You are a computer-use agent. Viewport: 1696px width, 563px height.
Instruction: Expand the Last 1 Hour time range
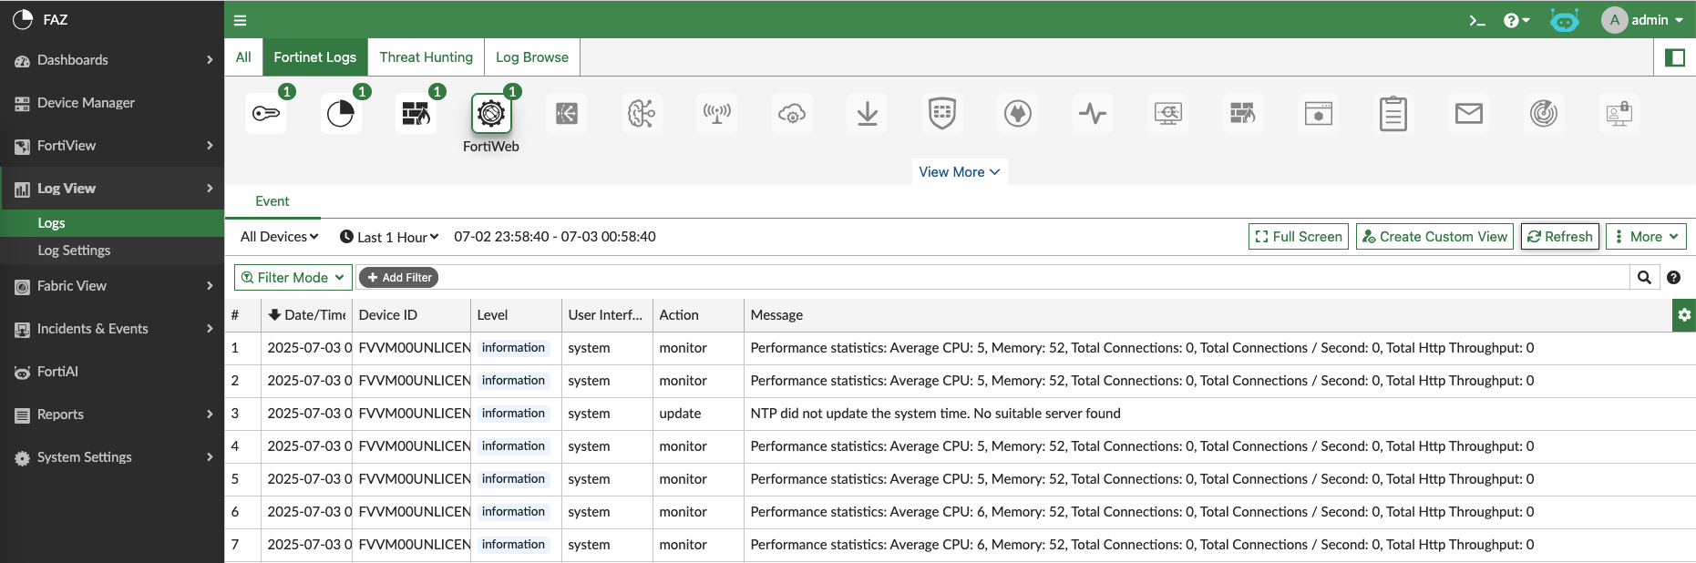[x=389, y=237]
